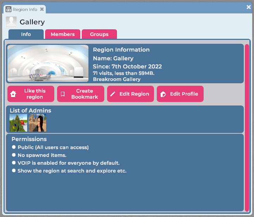The width and height of the screenshot is (254, 217).
Task: Click the Edit Profile button
Action: click(x=180, y=94)
